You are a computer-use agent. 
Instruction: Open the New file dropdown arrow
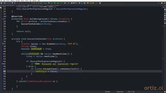coord(3,3)
